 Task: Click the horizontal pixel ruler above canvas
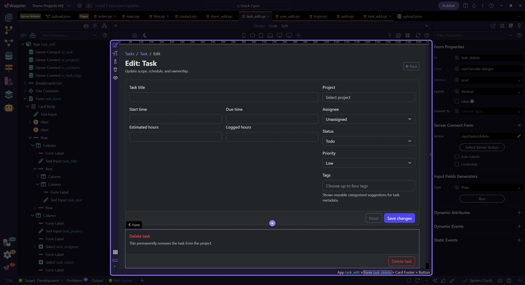point(273,42)
